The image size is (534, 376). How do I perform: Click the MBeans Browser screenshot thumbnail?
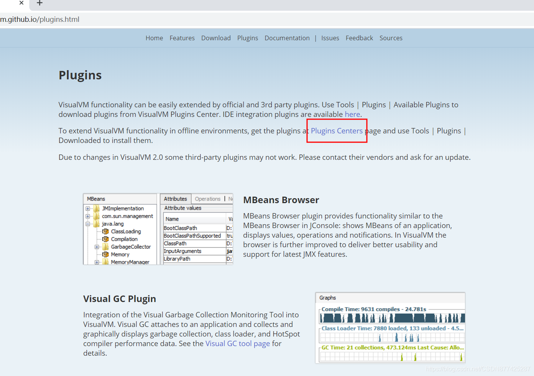coord(158,229)
